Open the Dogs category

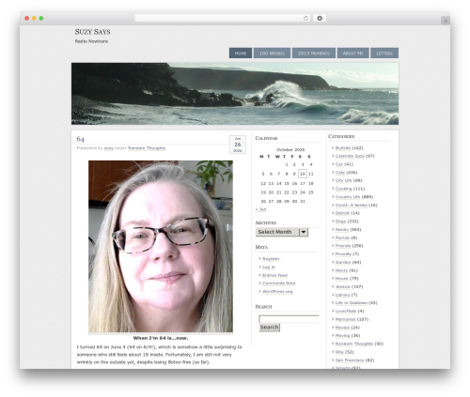pos(340,221)
